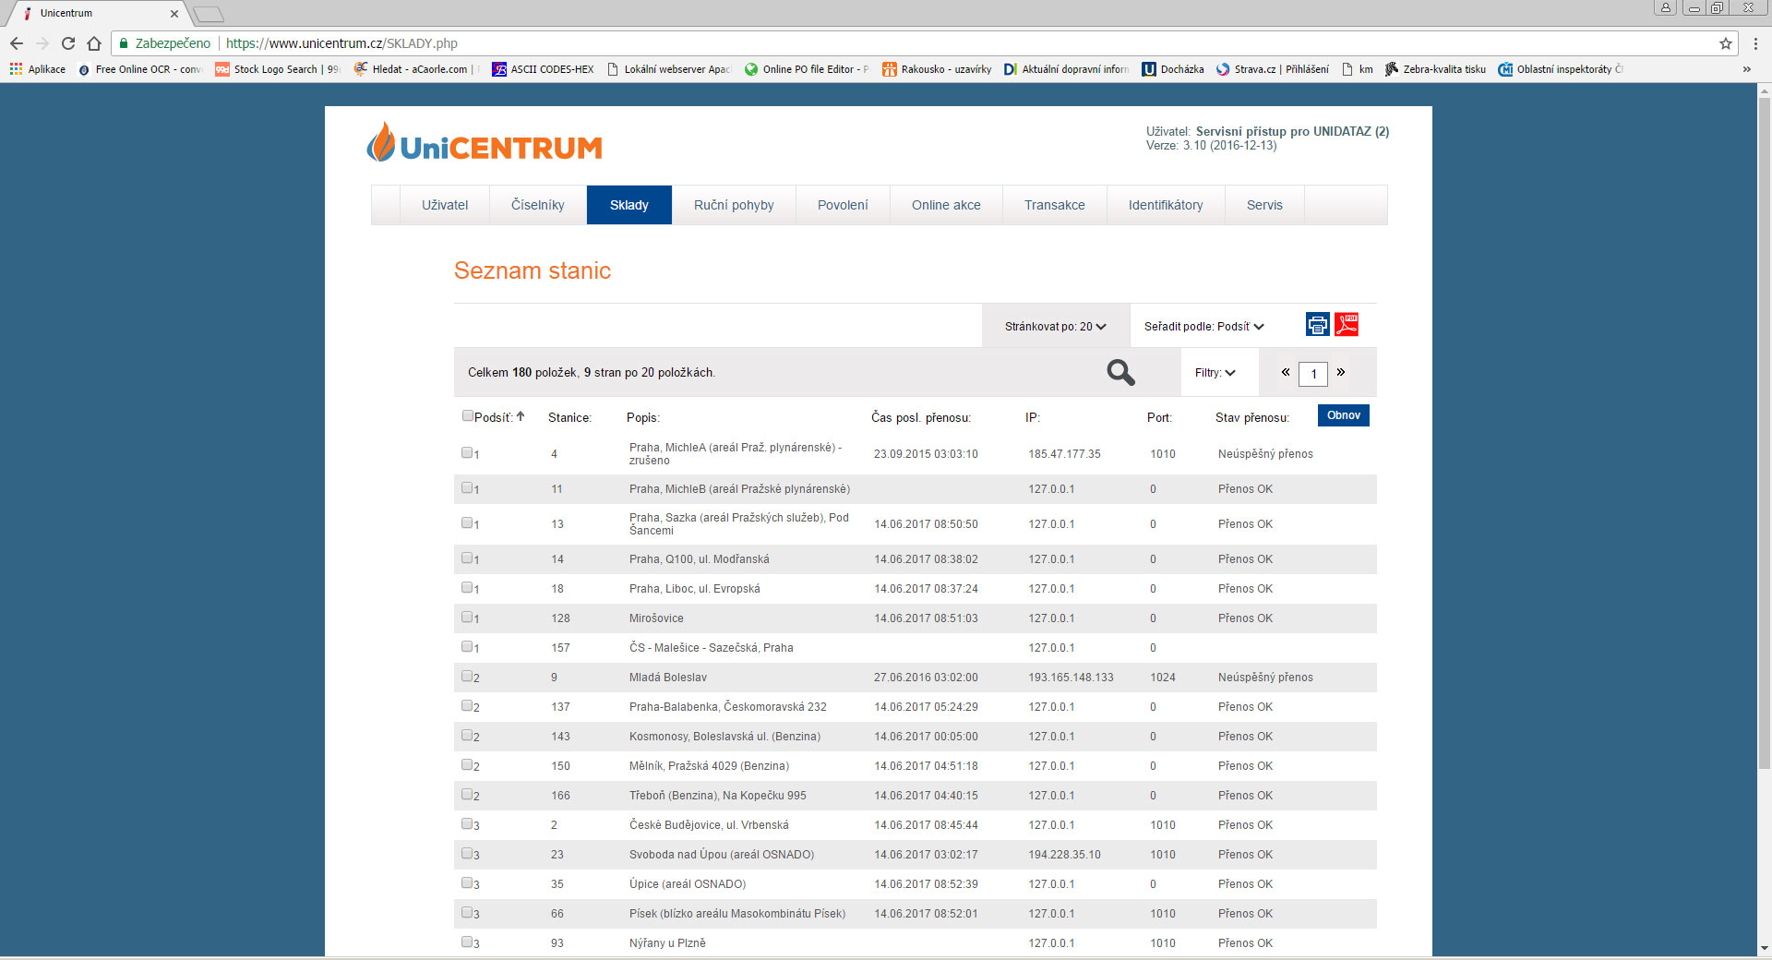This screenshot has width=1772, height=960.
Task: Click the printer icon to print list
Action: 1317,325
